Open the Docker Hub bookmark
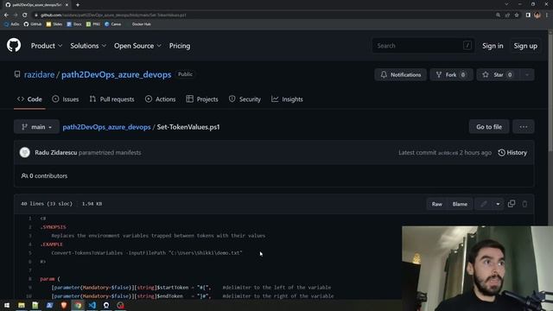553x311 pixels. (141, 24)
